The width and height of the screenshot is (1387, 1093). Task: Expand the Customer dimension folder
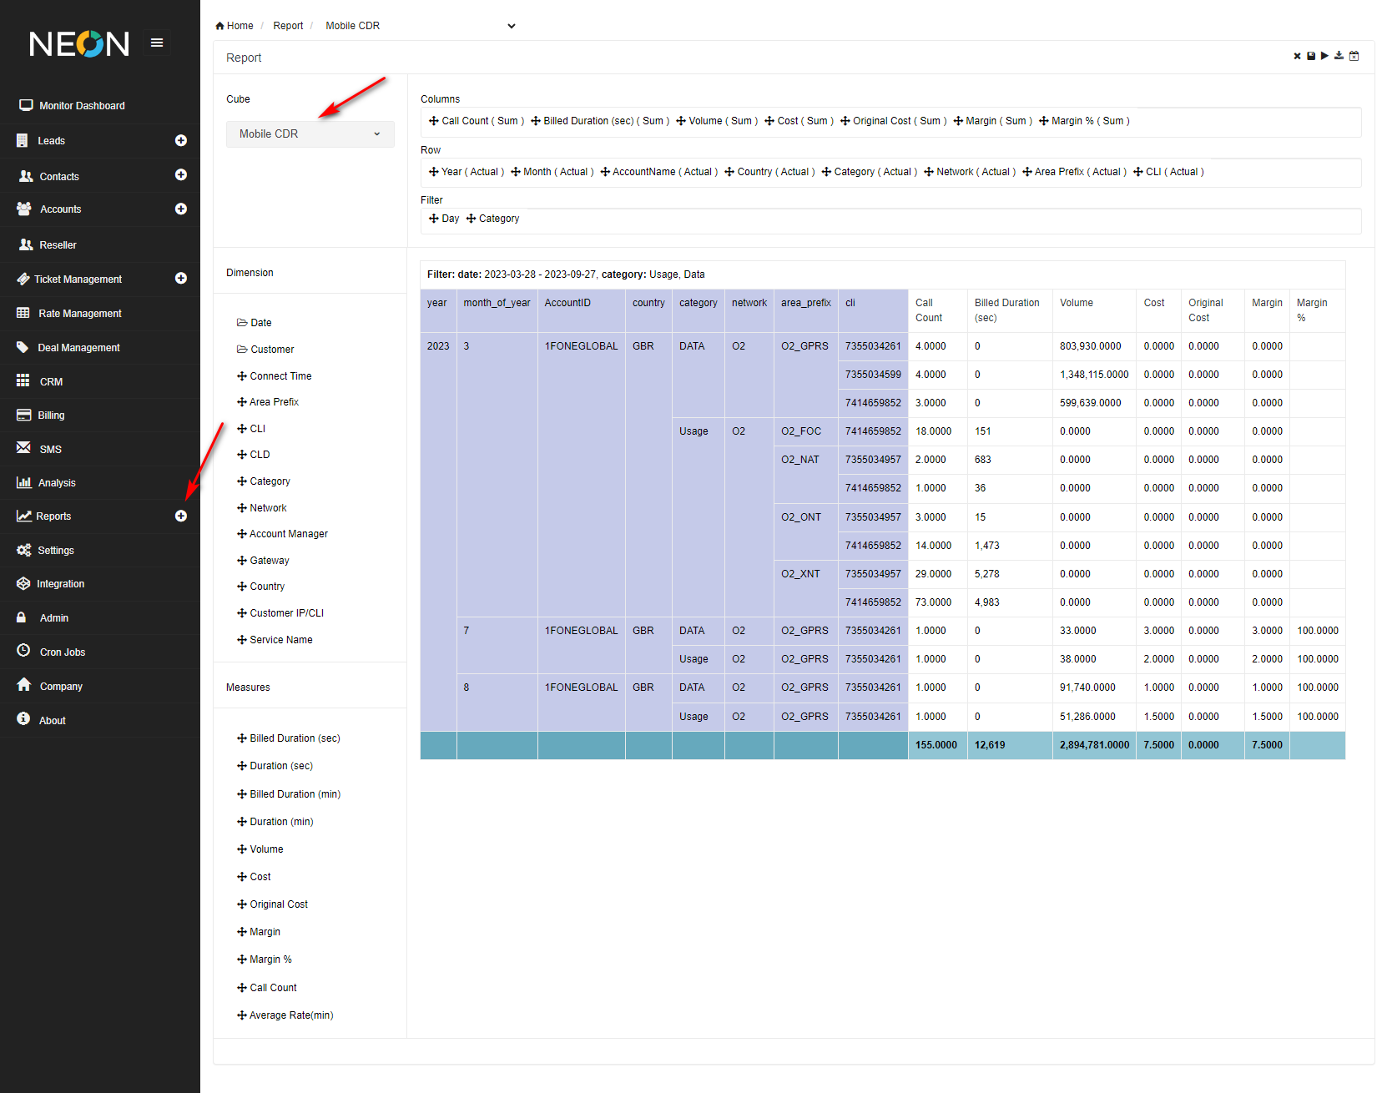265,350
